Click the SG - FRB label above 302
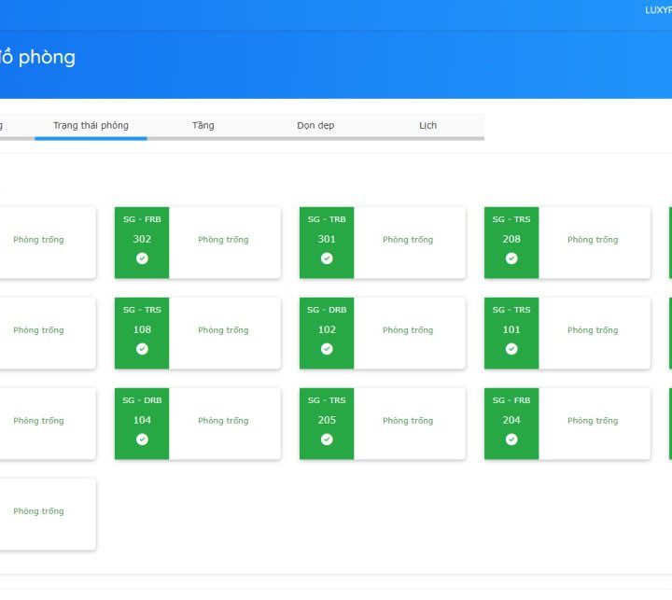 142,219
